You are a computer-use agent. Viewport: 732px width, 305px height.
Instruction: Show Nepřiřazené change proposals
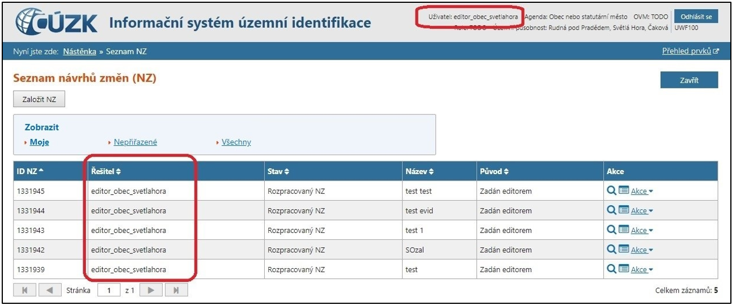(135, 142)
